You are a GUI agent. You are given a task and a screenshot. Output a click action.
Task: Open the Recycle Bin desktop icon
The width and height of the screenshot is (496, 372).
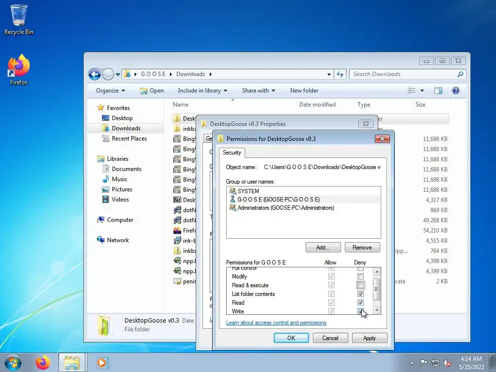pyautogui.click(x=19, y=19)
